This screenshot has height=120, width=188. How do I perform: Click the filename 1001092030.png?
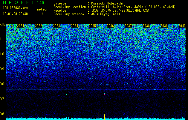click(16, 8)
